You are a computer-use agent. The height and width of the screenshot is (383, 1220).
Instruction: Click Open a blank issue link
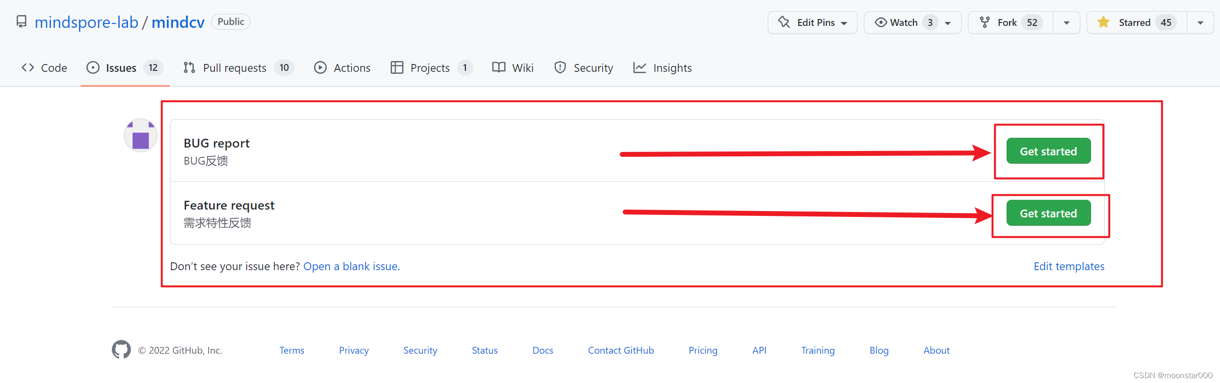coord(352,266)
